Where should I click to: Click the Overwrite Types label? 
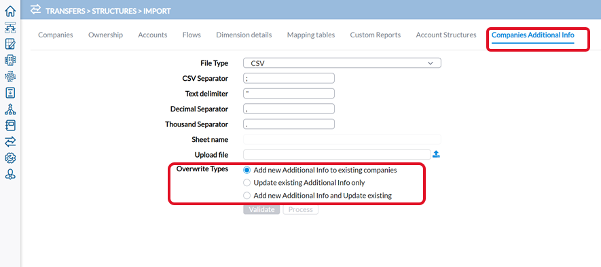202,168
